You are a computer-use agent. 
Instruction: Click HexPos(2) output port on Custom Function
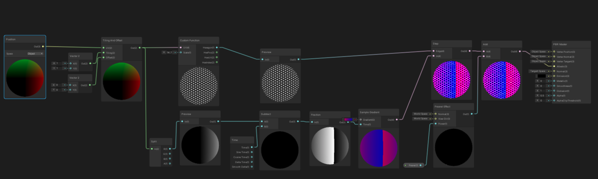(216, 52)
